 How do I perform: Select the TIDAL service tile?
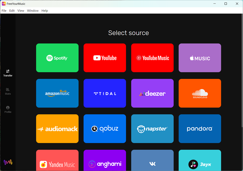coord(105,93)
